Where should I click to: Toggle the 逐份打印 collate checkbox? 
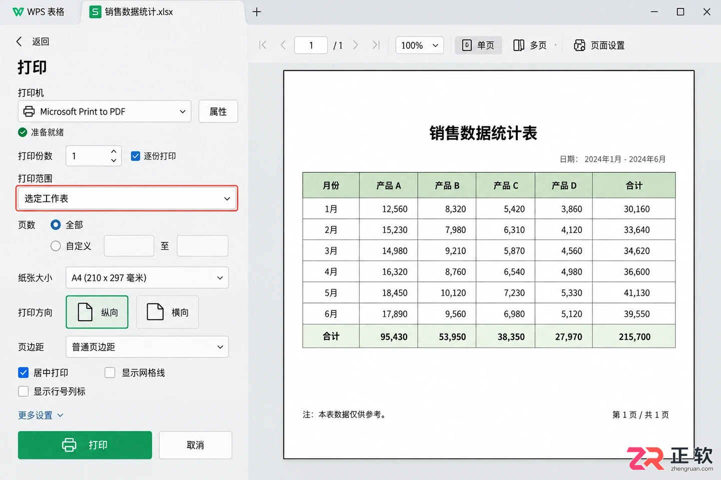click(x=135, y=156)
